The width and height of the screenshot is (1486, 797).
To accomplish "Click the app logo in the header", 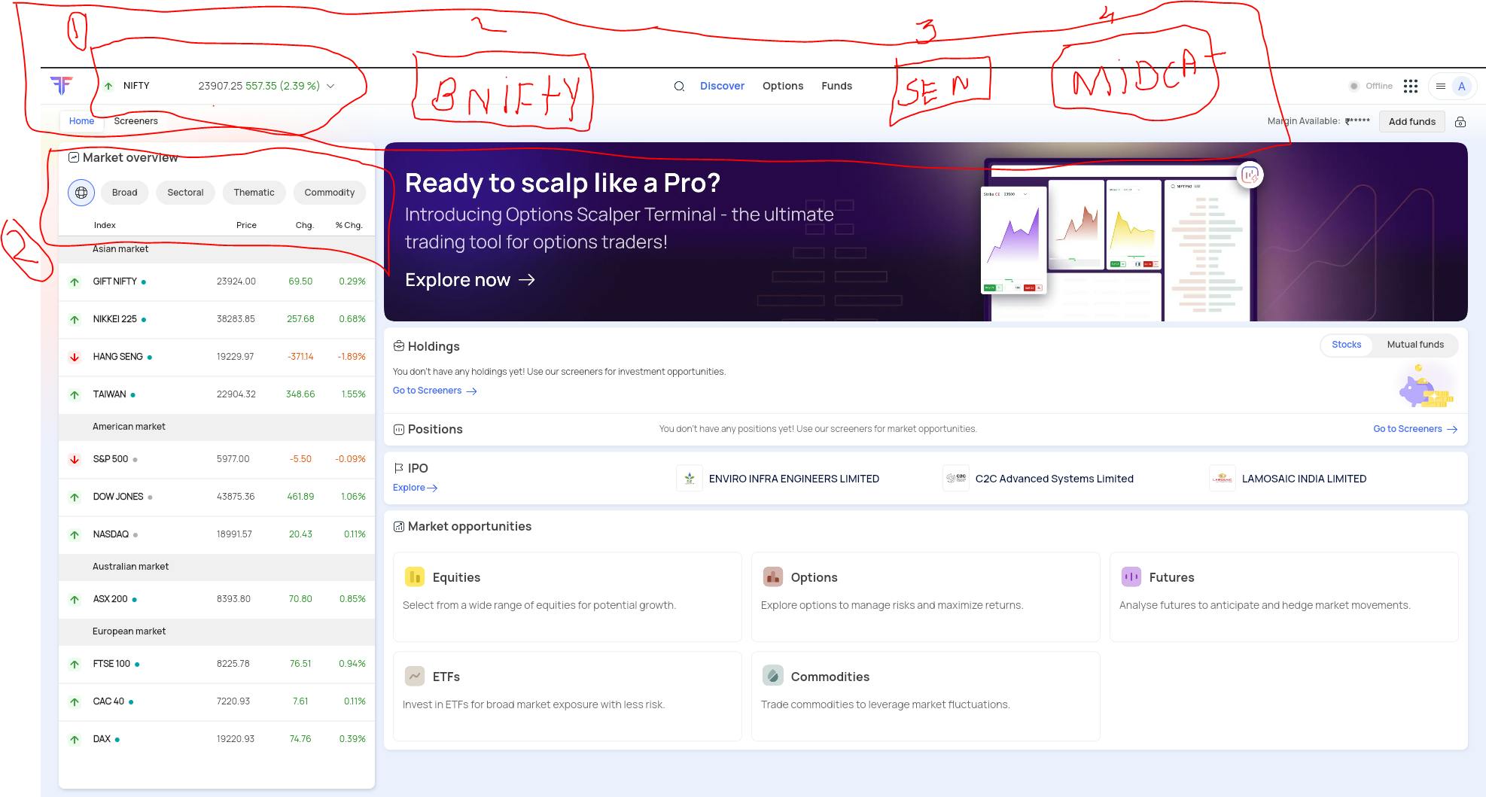I will pos(62,86).
